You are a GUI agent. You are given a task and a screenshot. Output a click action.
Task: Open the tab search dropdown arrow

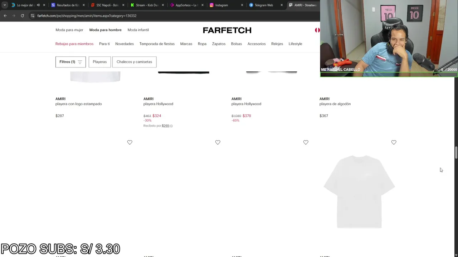coord(5,5)
